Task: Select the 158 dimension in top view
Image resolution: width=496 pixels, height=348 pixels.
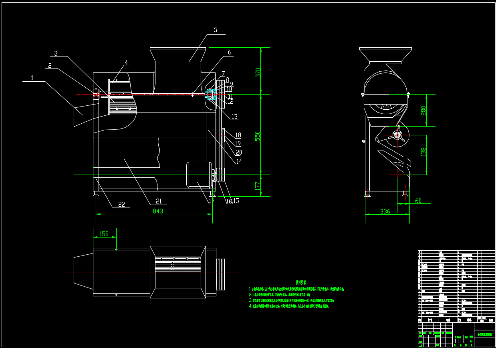Action: point(104,234)
